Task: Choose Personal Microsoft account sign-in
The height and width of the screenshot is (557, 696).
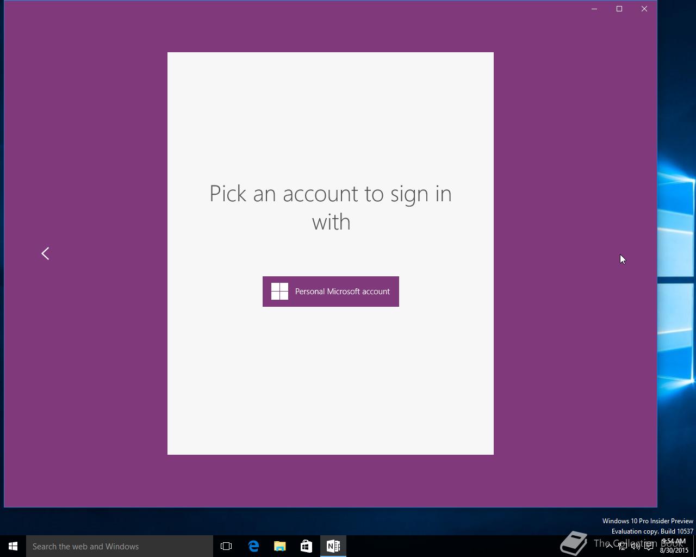Action: (x=331, y=292)
